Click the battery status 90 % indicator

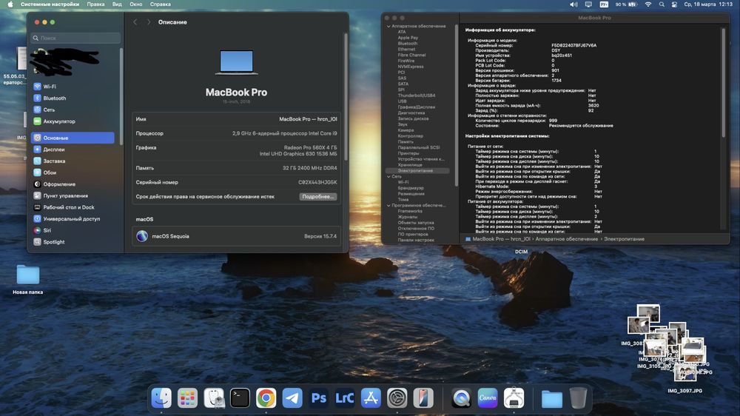pyautogui.click(x=626, y=4)
